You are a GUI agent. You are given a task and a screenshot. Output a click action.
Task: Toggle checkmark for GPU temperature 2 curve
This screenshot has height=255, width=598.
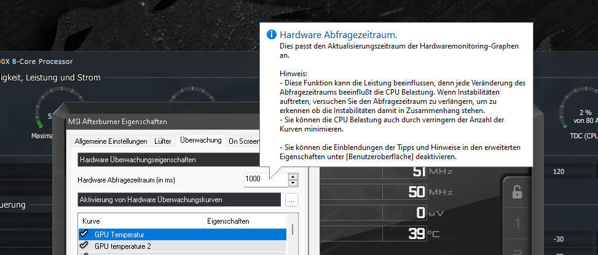[84, 245]
